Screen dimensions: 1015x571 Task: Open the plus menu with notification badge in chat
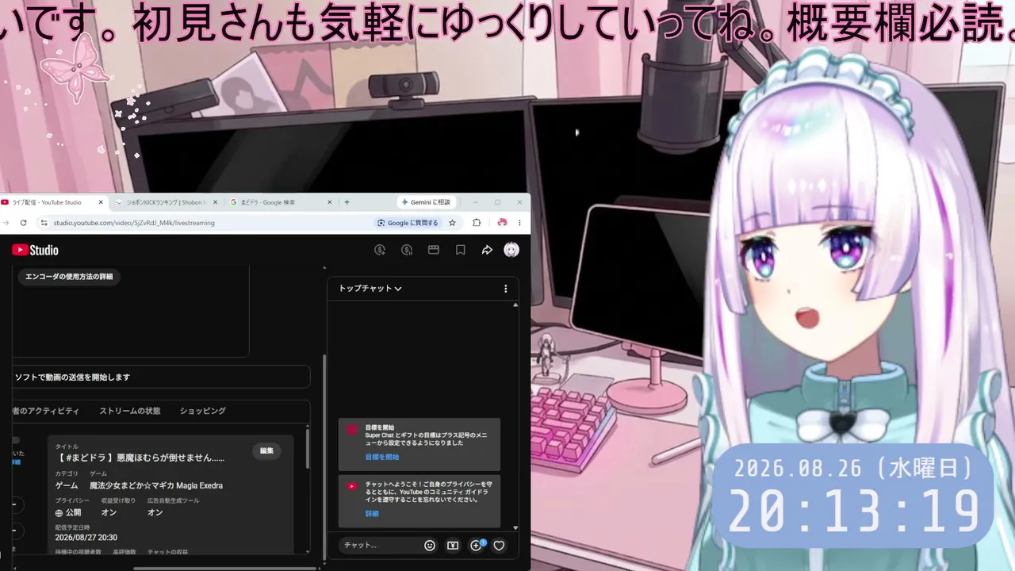tap(477, 545)
